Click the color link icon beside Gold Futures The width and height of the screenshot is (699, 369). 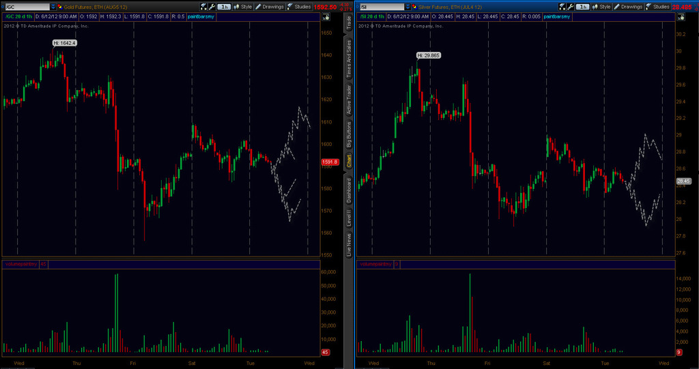tap(60, 7)
